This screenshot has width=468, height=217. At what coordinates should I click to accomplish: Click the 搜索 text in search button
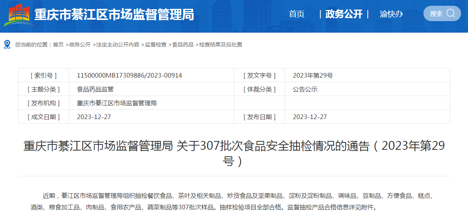[436, 14]
